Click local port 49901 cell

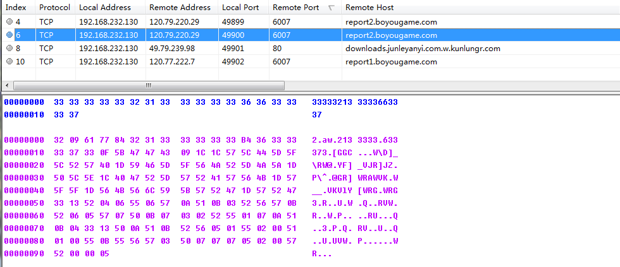[x=233, y=49]
